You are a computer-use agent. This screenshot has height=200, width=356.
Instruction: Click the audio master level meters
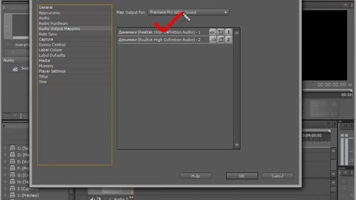pyautogui.click(x=344, y=149)
